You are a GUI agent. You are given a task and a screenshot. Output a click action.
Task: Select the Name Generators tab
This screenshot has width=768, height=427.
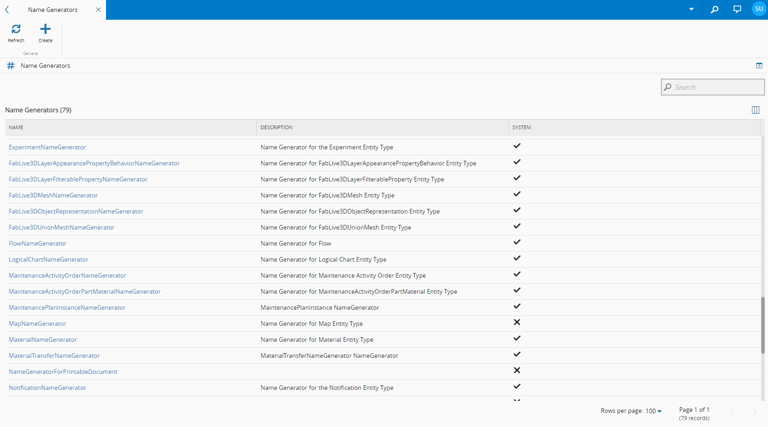53,10
